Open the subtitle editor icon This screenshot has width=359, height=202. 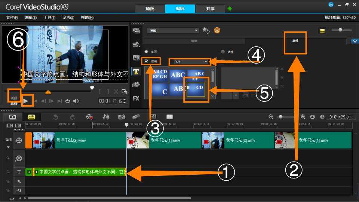[153, 117]
